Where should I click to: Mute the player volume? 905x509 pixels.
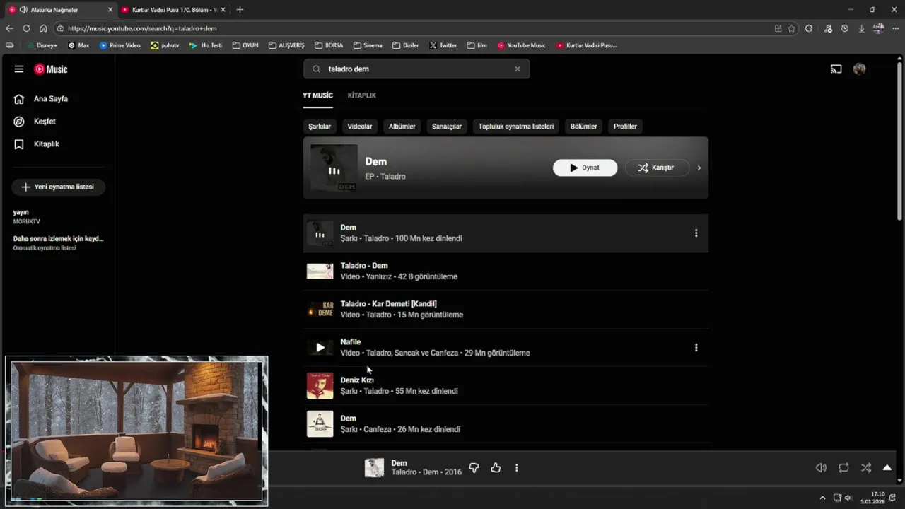coord(821,468)
